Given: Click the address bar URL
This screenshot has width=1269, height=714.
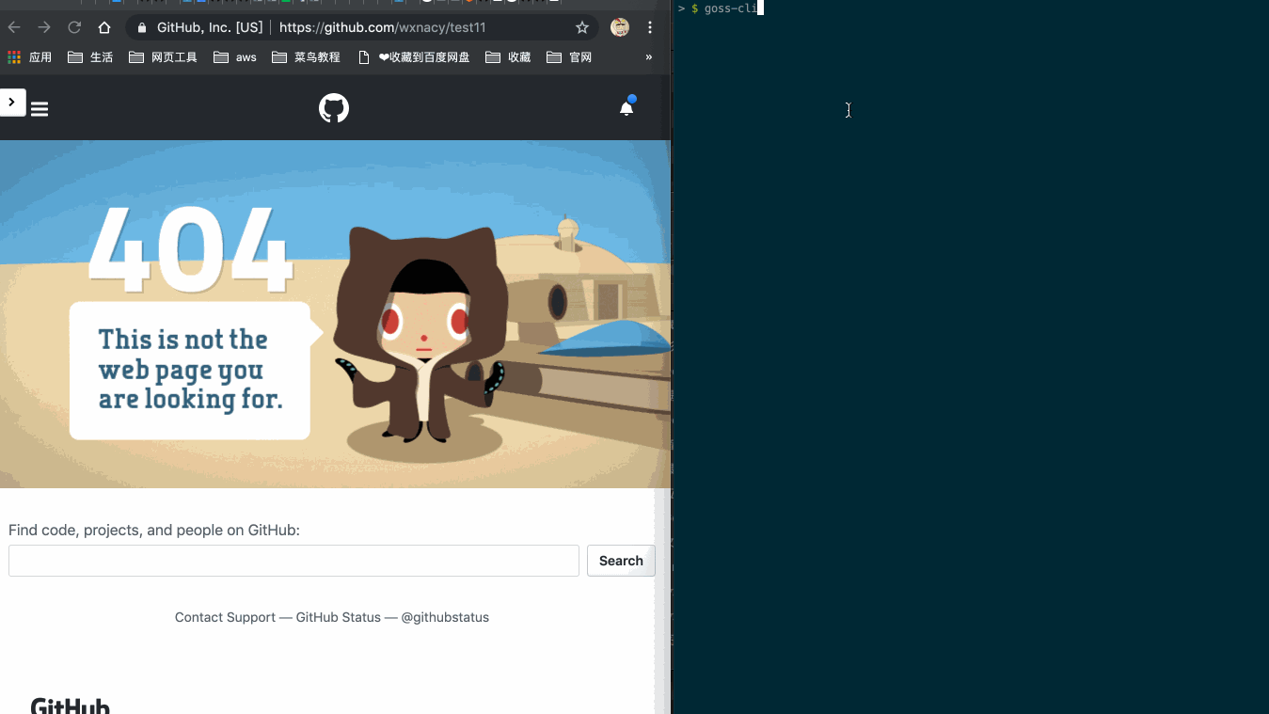Looking at the screenshot, I should [382, 27].
